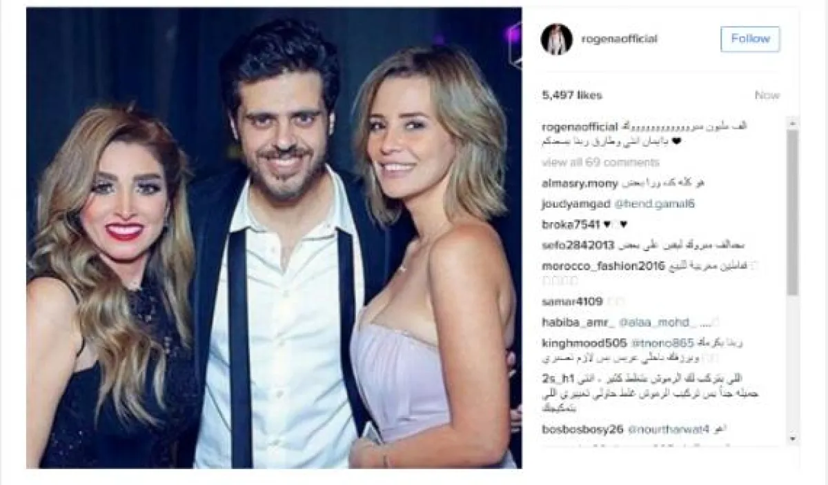Open kinghmood505 commenter profile

[x=575, y=342]
